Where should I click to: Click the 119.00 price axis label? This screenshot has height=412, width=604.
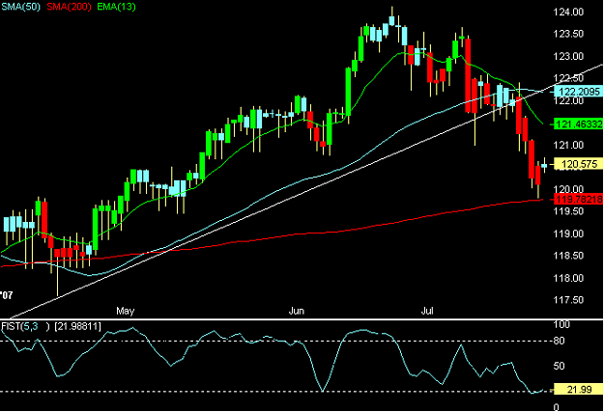pos(568,233)
